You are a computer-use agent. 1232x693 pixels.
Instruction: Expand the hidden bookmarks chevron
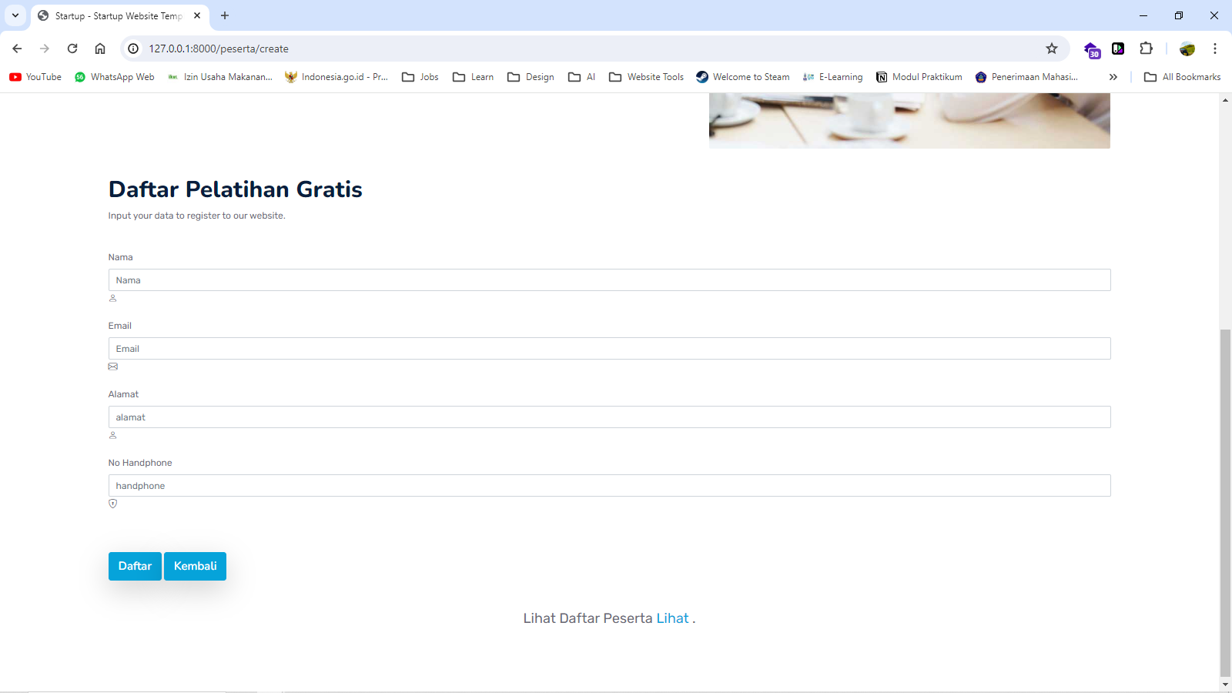pos(1113,77)
